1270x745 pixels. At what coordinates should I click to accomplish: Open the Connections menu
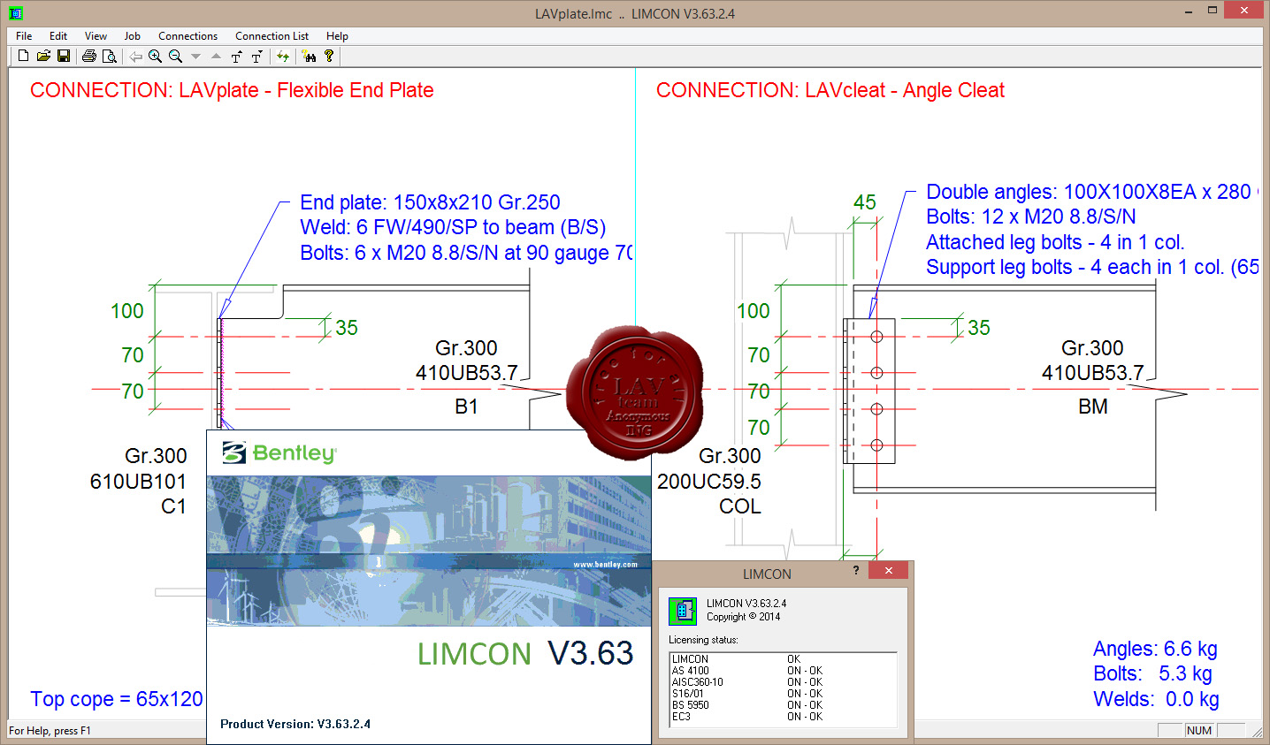[x=187, y=36]
